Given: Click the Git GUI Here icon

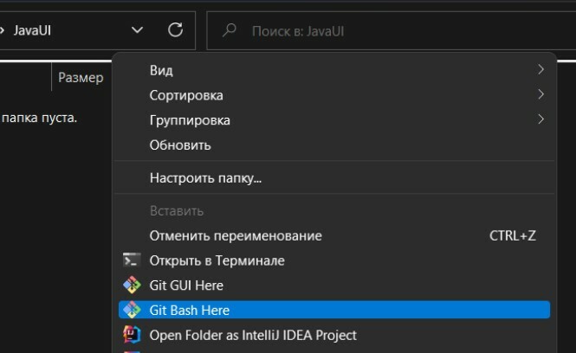Looking at the screenshot, I should tap(132, 286).
